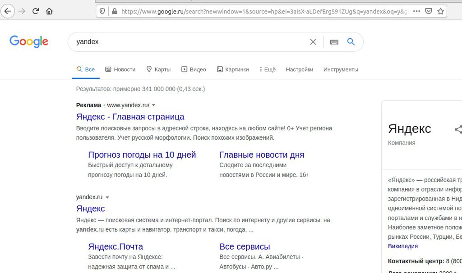This screenshot has width=462, height=273.
Task: Open the on-screen keyboard input tool
Action: click(334, 42)
